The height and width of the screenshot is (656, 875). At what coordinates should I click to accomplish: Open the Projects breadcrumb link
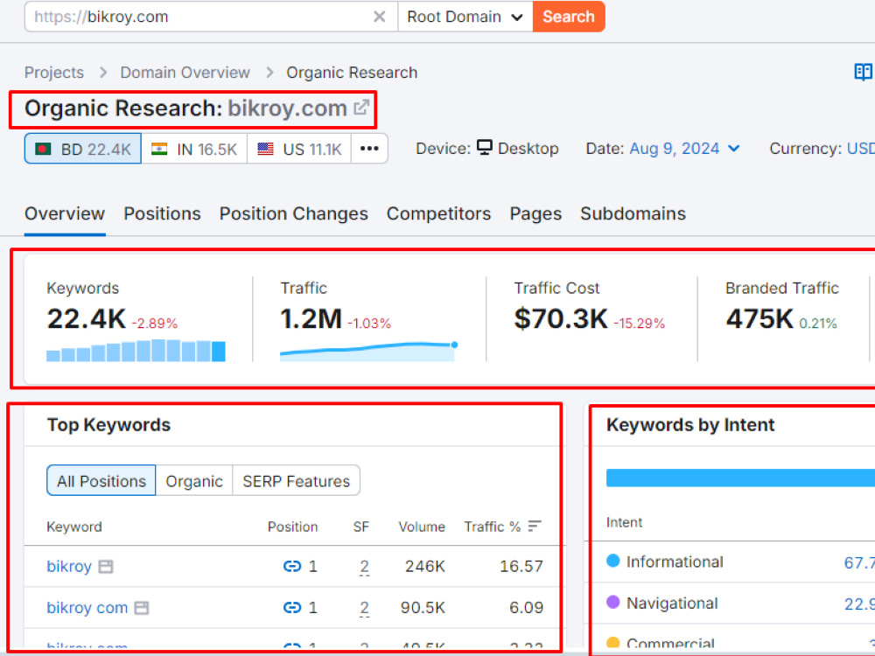pyautogui.click(x=54, y=73)
